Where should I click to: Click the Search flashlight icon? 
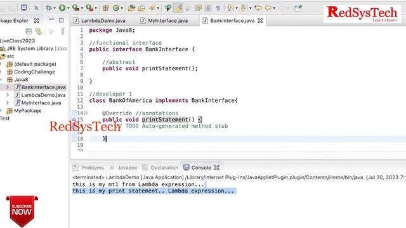tap(152, 8)
